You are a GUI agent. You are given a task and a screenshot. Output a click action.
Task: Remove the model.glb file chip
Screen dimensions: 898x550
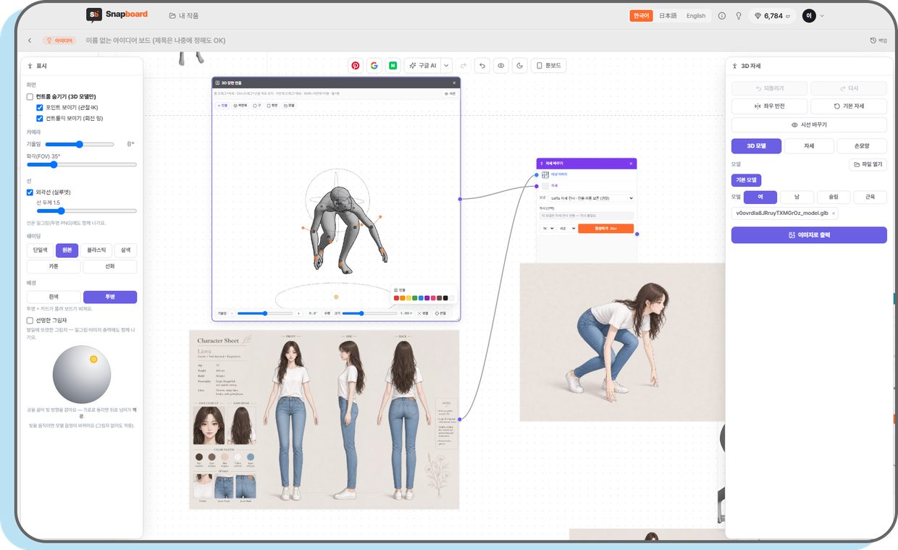834,213
